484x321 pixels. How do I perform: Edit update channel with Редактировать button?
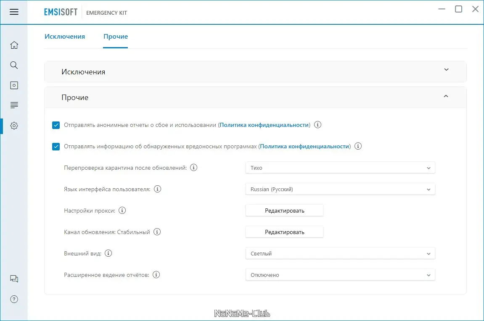point(285,232)
